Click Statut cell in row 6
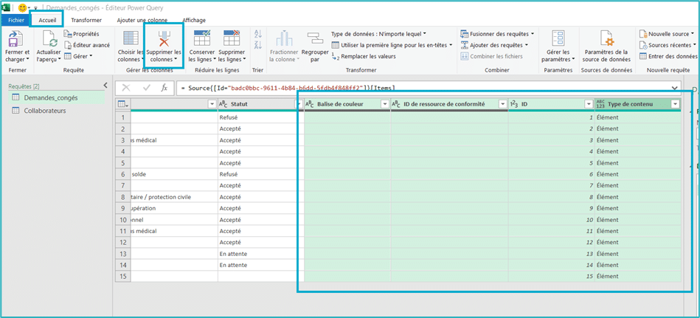 [x=260, y=174]
